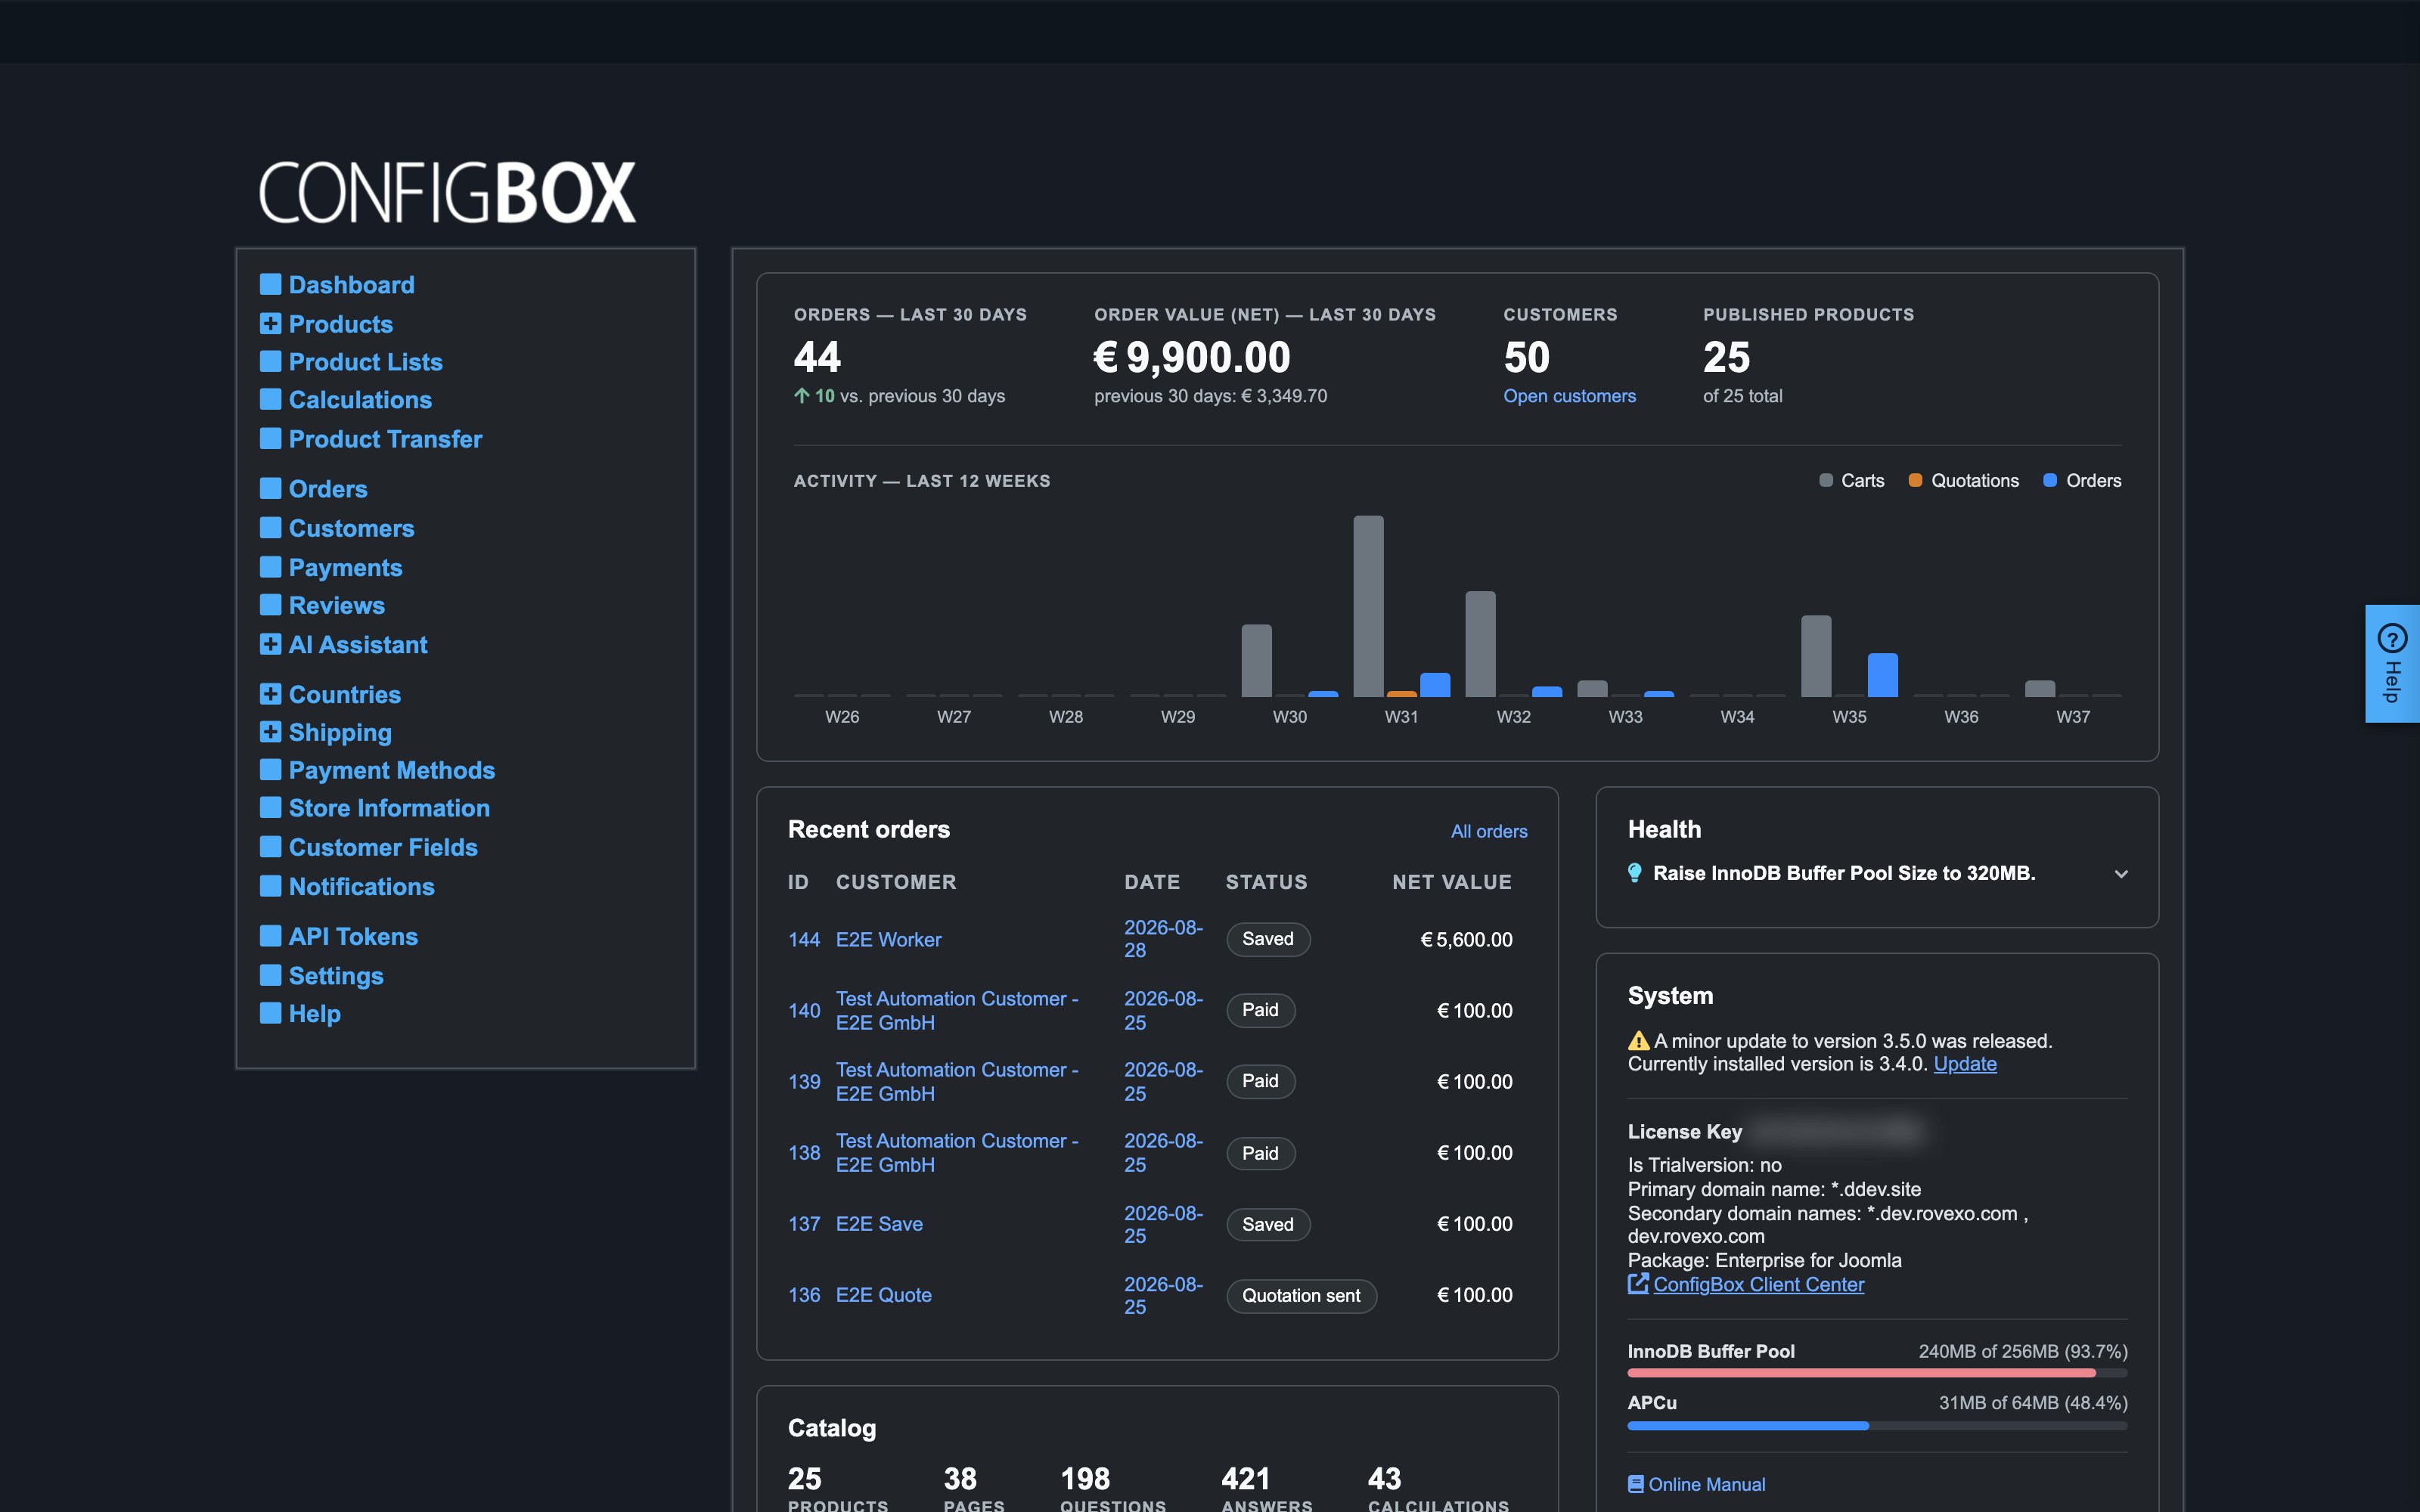Open the ConfigBox Client Center link
The height and width of the screenshot is (1512, 2420).
tap(1758, 1285)
